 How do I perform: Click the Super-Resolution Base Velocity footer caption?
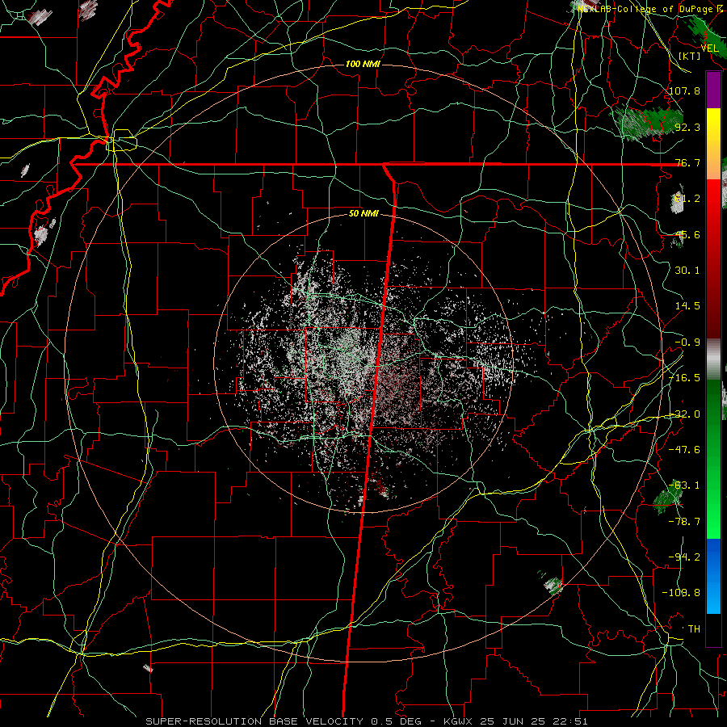[x=366, y=721]
